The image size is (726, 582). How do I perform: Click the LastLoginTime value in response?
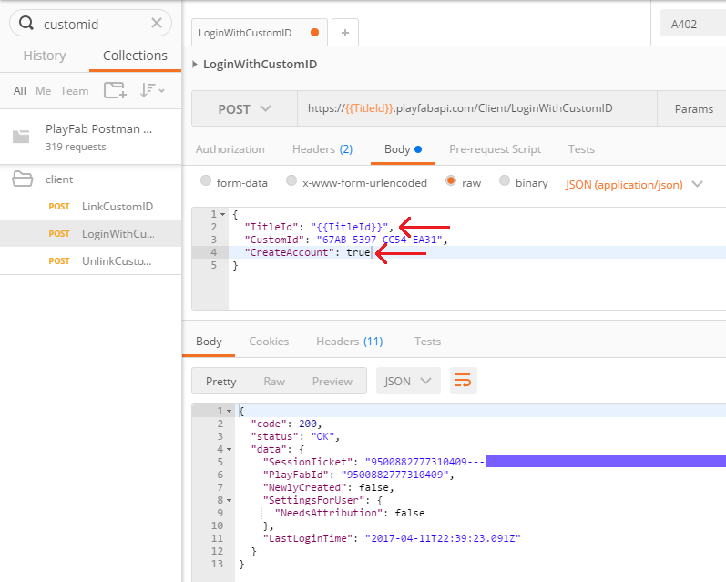click(x=443, y=538)
